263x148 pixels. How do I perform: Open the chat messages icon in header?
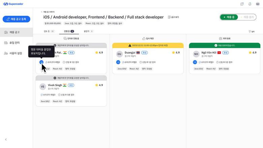point(242,4)
